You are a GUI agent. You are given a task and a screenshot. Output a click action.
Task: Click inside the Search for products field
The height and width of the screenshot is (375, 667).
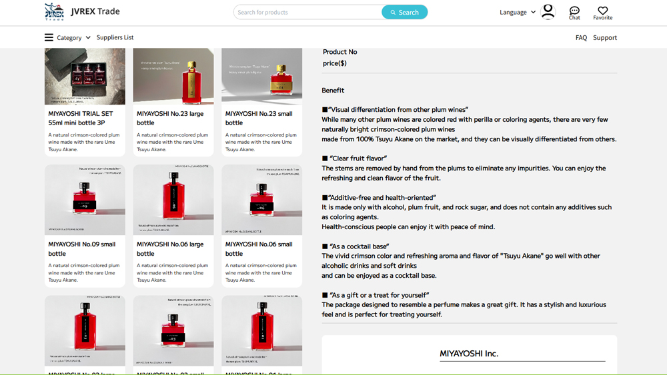(x=307, y=12)
